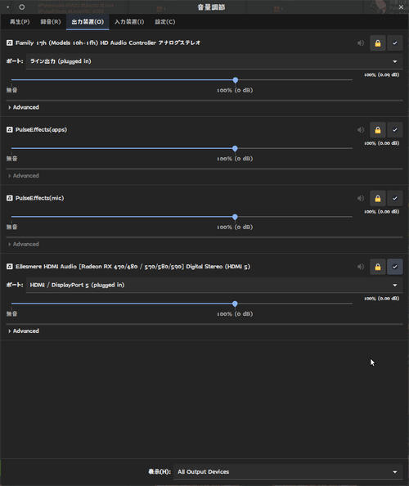The height and width of the screenshot is (486, 409).
Task: Expand Advanced under Ellesmere HDMI Audio
Action: pos(24,331)
